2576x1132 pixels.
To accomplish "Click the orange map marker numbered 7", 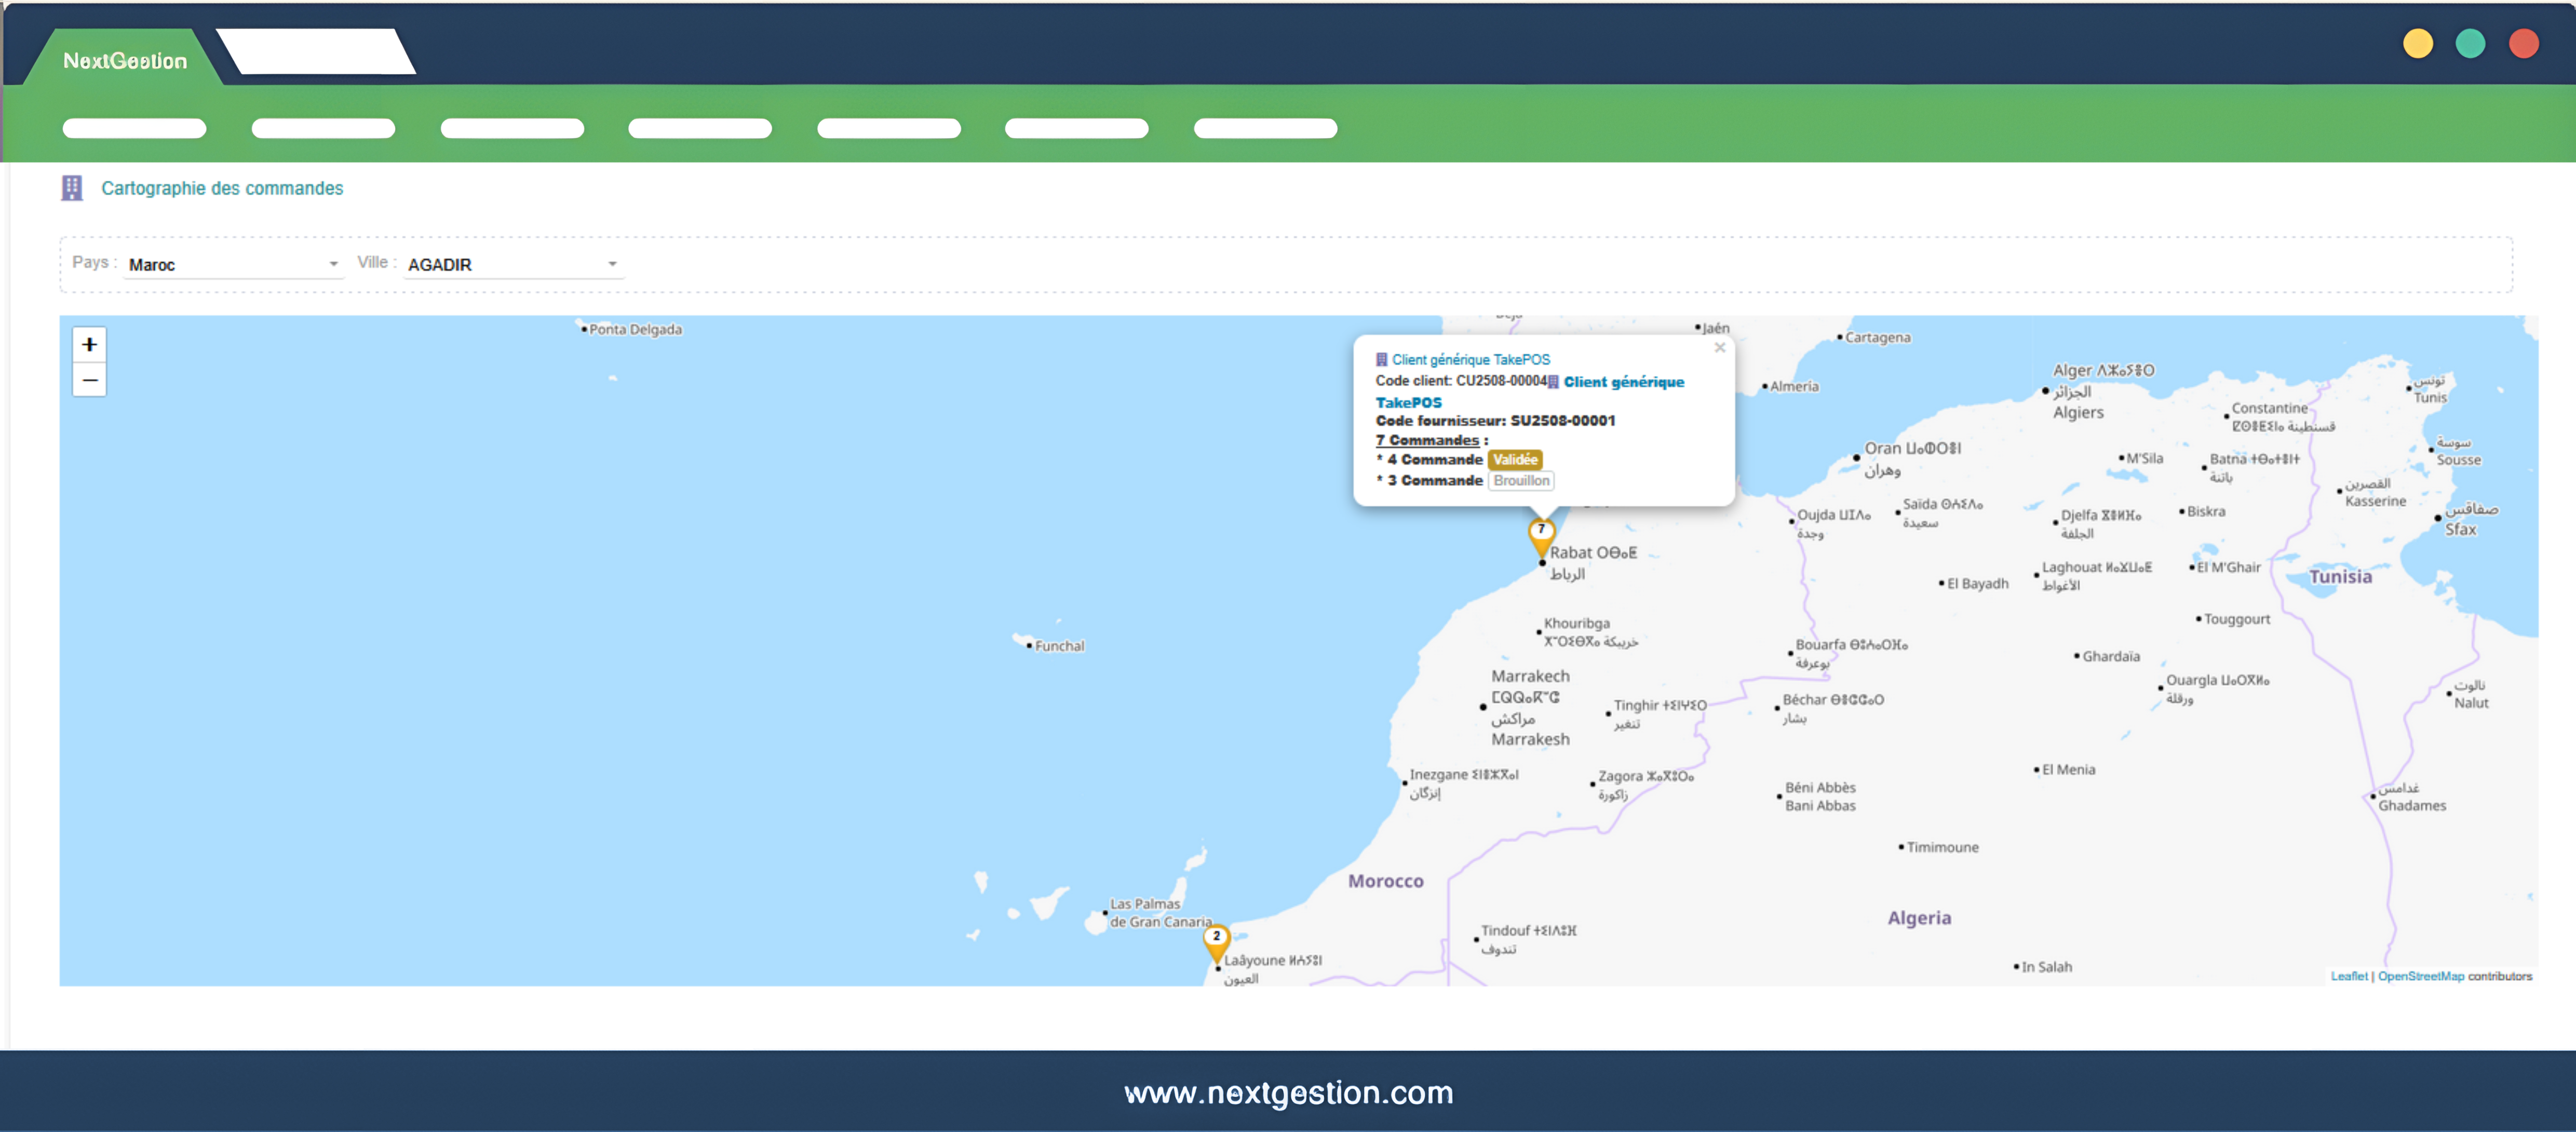I will tap(1541, 533).
